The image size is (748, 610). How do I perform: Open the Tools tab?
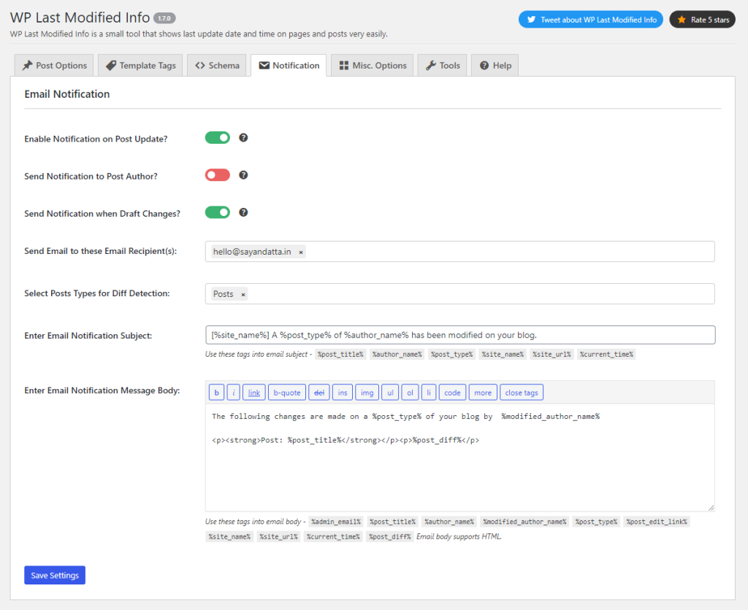[442, 65]
